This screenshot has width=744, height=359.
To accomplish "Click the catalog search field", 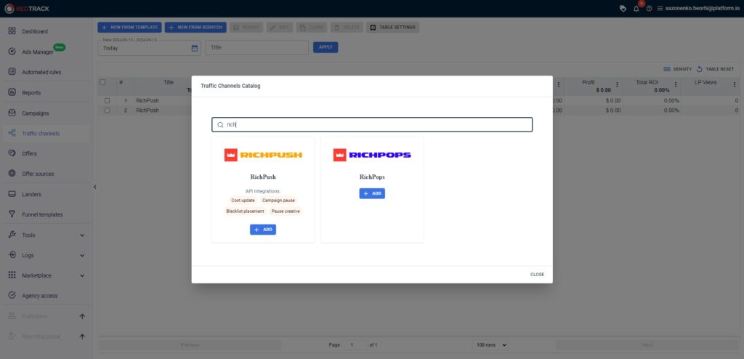I will [x=372, y=124].
